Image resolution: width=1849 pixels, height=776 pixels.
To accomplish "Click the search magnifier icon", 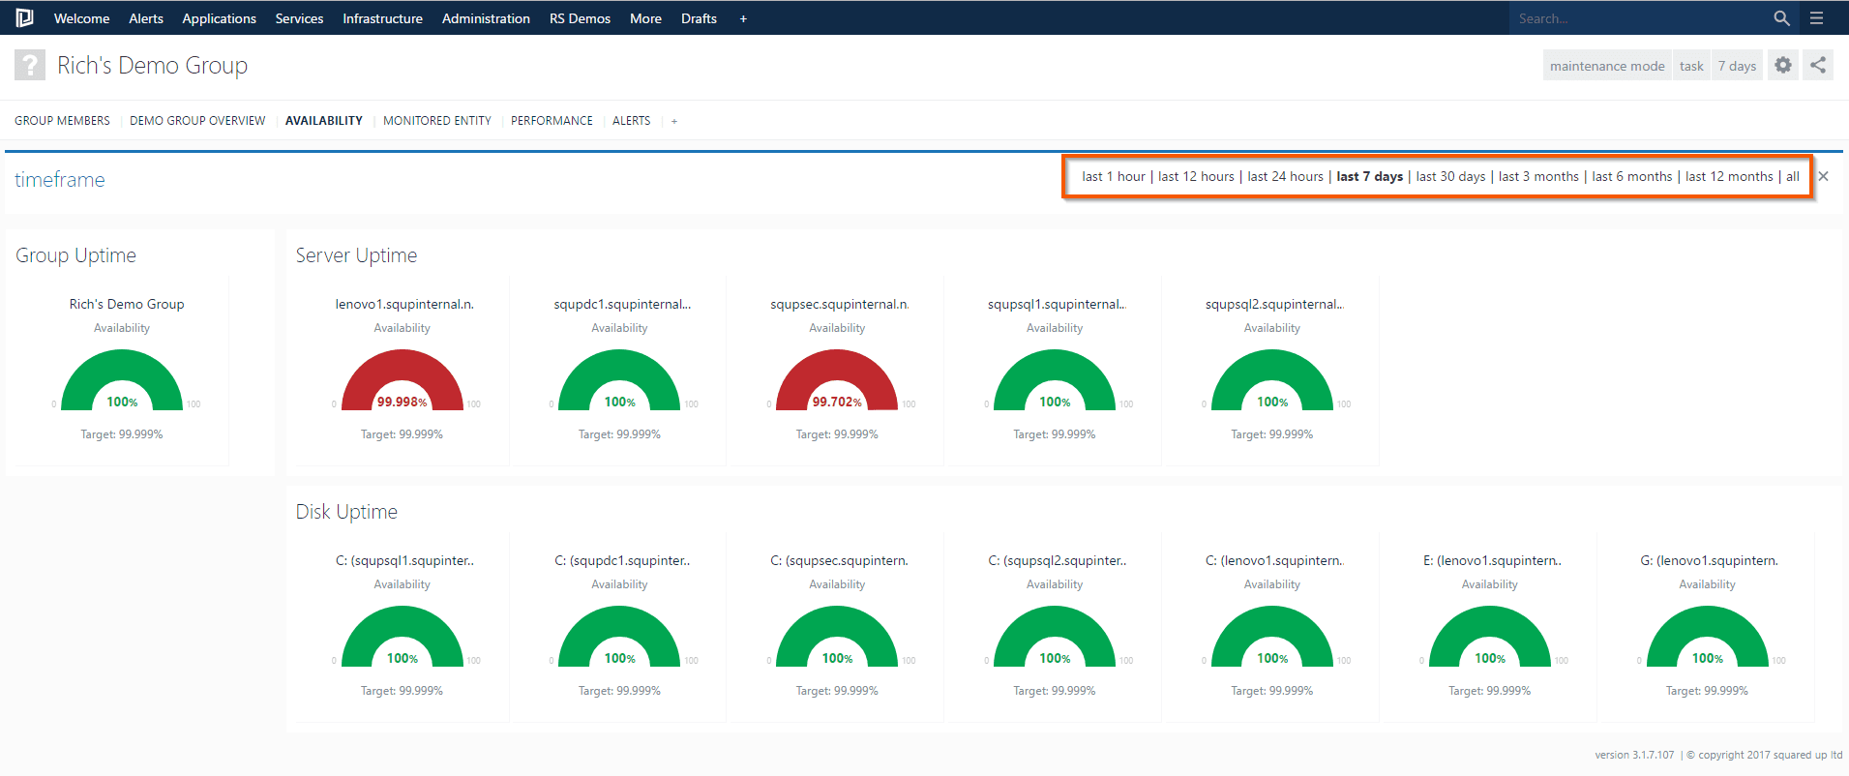I will (1781, 18).
